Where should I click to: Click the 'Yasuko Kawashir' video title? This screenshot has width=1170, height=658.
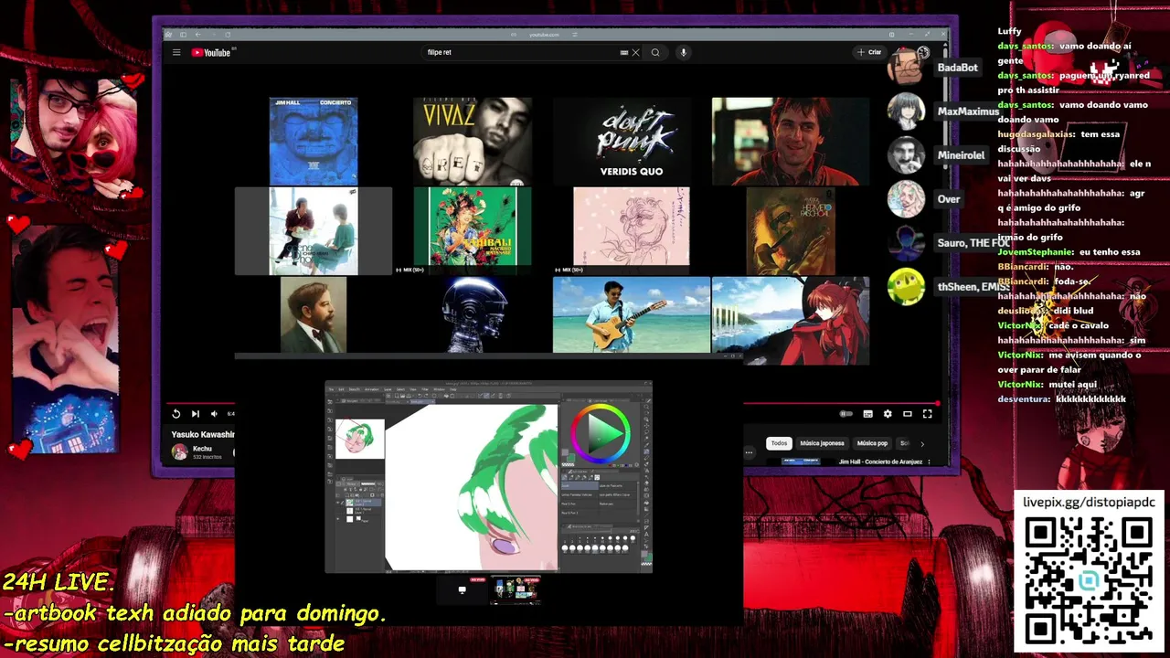203,434
